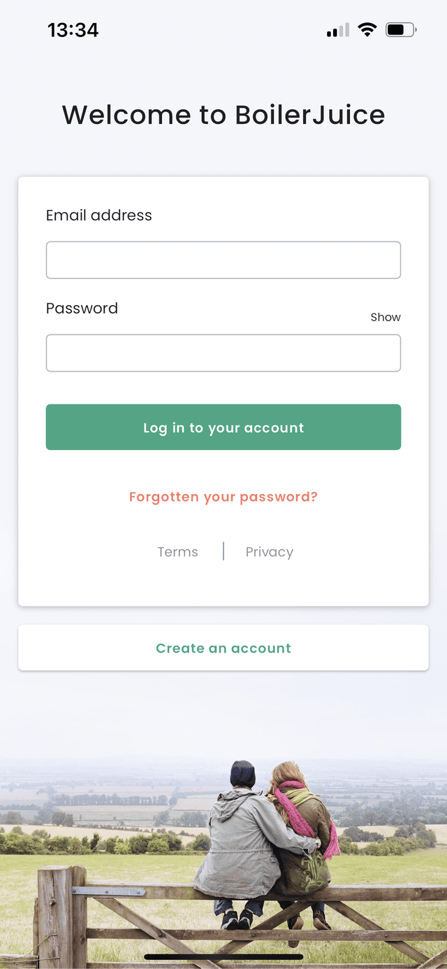Viewport: 447px width, 969px height.
Task: Open the Privacy page
Action: click(270, 552)
